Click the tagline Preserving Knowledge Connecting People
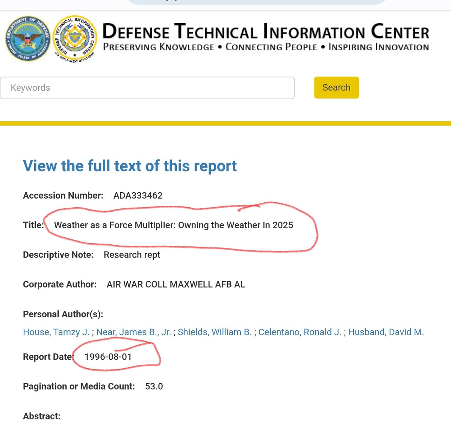Image resolution: width=451 pixels, height=437 pixels. [266, 47]
